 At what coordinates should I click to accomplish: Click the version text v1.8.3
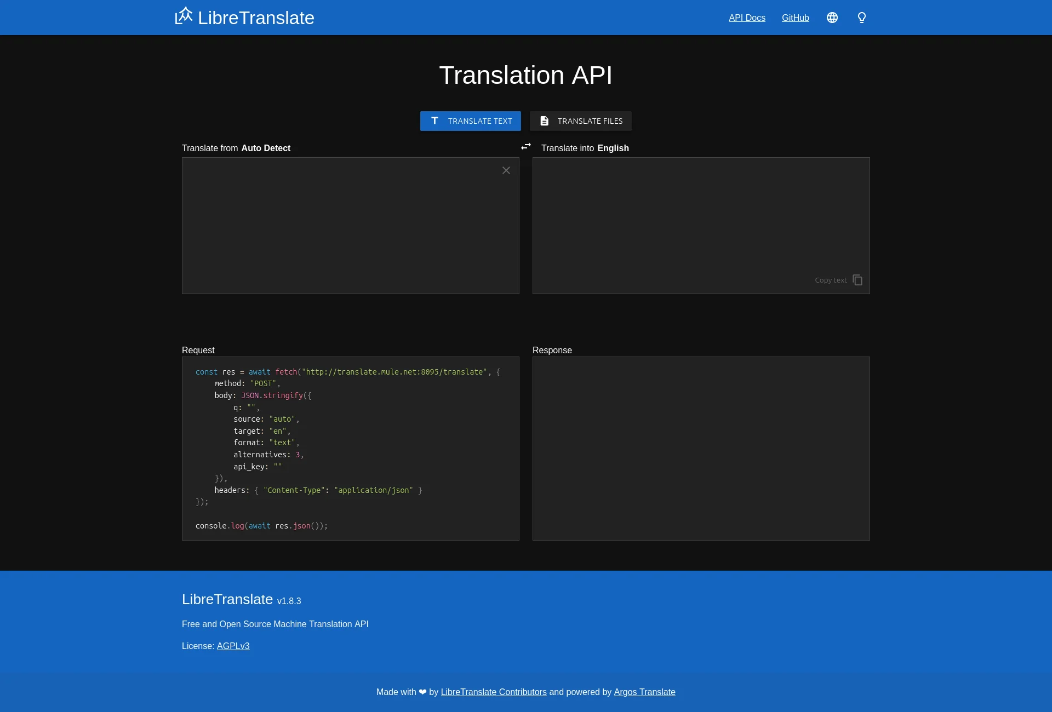pos(289,601)
